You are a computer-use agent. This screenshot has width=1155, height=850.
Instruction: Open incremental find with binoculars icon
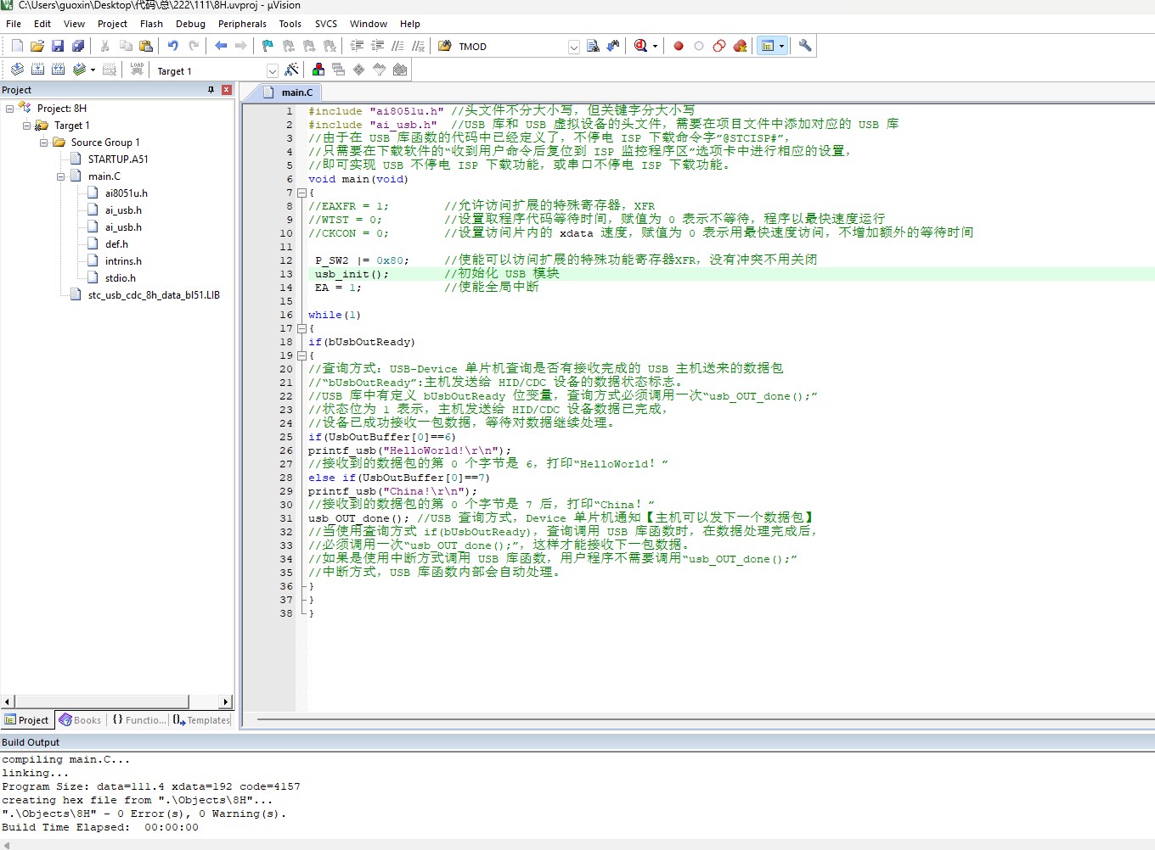coord(613,46)
